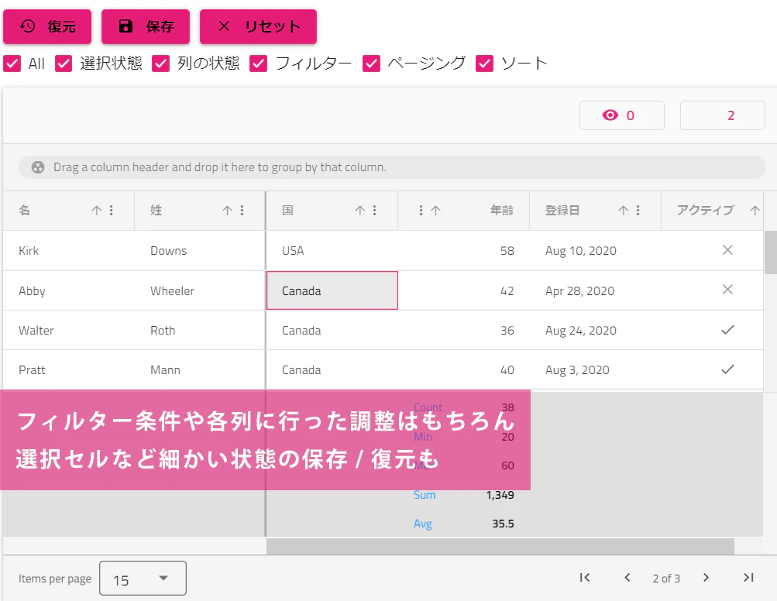This screenshot has height=601, width=777.
Task: Click the sort arrow in 名 column header
Action: 97,211
